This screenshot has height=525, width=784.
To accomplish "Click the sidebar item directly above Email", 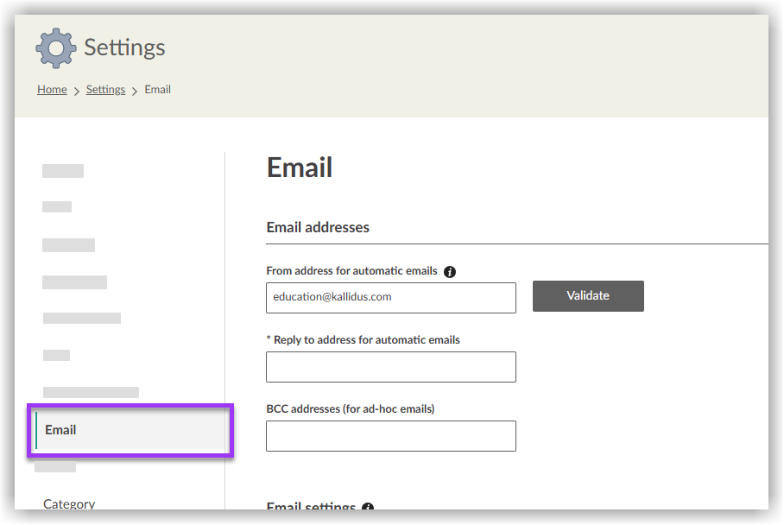I will pyautogui.click(x=90, y=391).
